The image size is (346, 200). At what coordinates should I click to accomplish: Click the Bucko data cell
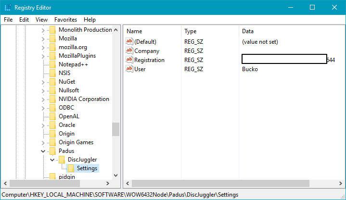pos(250,69)
